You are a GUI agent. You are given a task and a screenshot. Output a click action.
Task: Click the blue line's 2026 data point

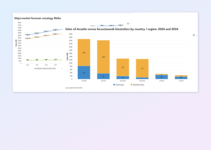[x=46, y=32]
